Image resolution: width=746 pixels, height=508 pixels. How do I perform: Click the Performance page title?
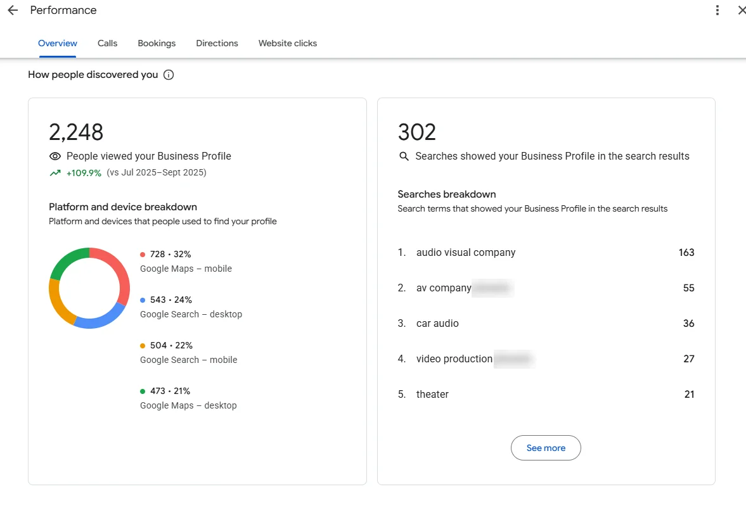pyautogui.click(x=63, y=10)
